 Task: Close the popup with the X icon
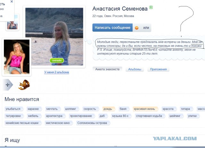tap(12, 2)
